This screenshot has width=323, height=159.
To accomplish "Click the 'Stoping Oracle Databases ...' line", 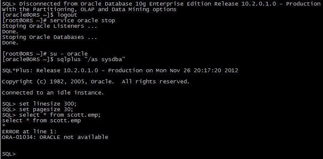I will pos(50,37).
